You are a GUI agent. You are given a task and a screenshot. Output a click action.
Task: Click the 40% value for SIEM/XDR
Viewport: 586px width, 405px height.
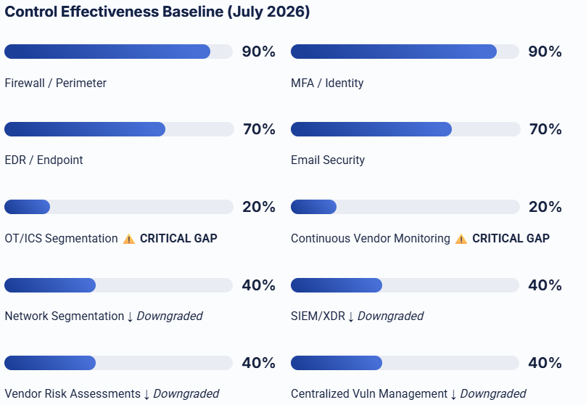pos(545,285)
